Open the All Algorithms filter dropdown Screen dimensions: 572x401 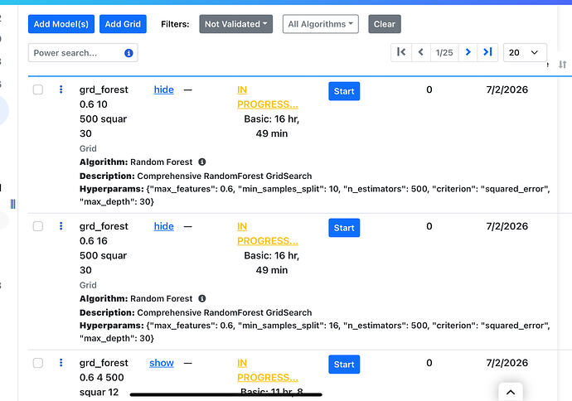[320, 24]
